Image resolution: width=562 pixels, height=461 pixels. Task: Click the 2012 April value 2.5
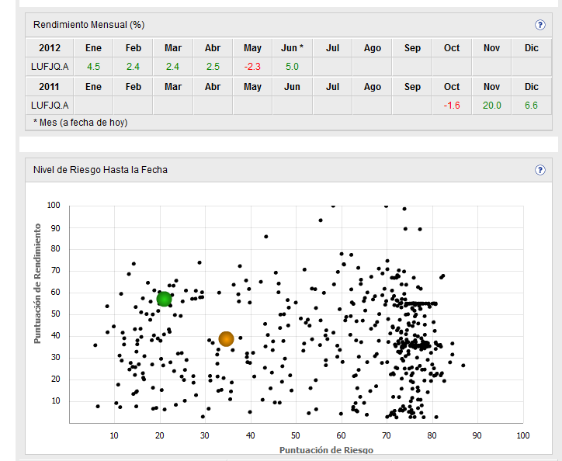[213, 67]
